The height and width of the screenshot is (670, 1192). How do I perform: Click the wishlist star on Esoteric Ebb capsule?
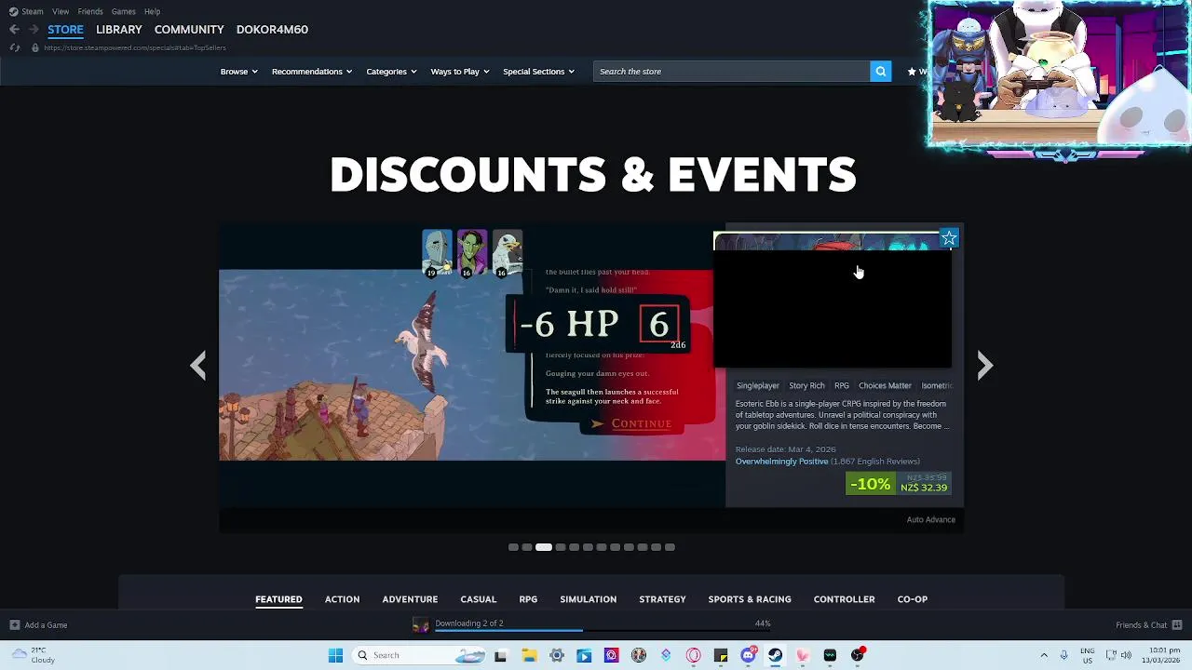[948, 239]
